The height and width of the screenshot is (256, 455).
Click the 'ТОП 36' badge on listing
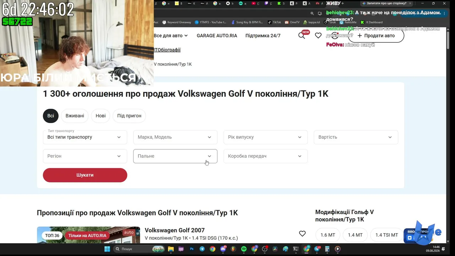click(52, 235)
